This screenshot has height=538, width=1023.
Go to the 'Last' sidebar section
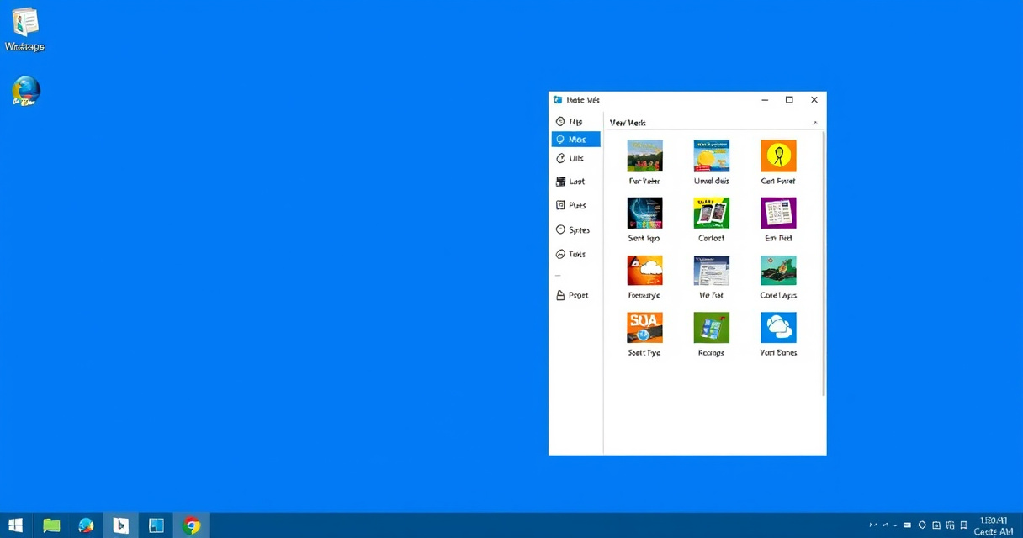(x=575, y=182)
